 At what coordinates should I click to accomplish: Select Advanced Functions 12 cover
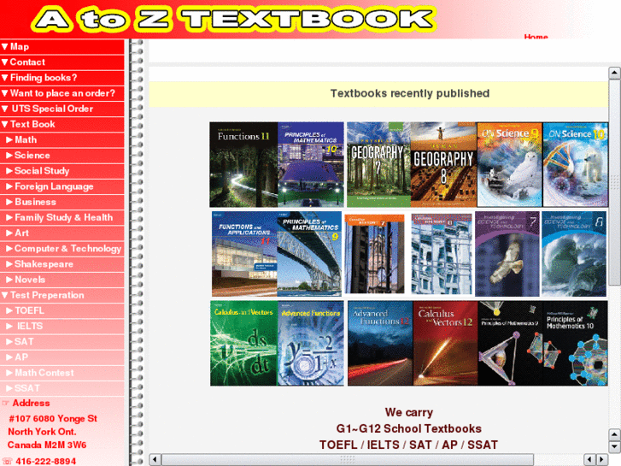coord(380,343)
